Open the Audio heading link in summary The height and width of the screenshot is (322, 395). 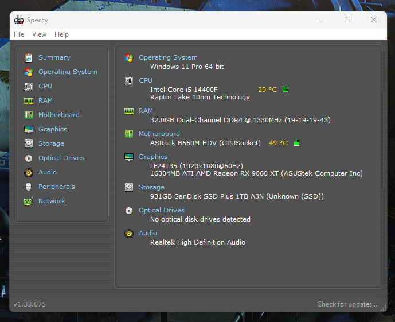pos(148,233)
